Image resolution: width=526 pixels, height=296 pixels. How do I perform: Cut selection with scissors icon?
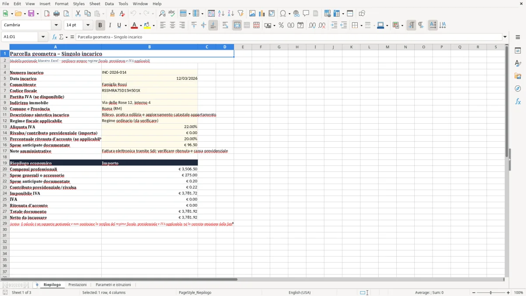coord(78,14)
